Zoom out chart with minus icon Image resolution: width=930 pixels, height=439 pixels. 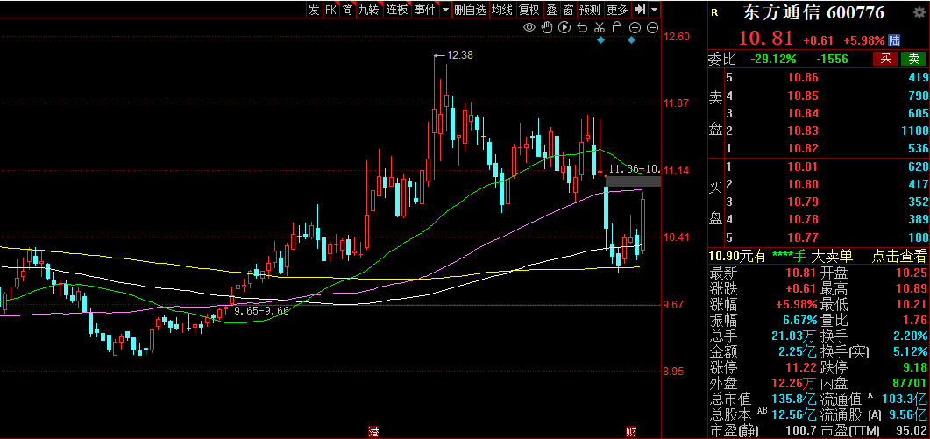click(x=652, y=26)
